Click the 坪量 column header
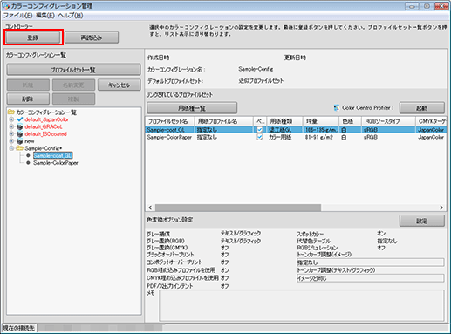 (x=321, y=121)
